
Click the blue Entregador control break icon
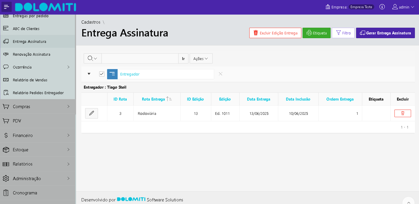tap(112, 74)
